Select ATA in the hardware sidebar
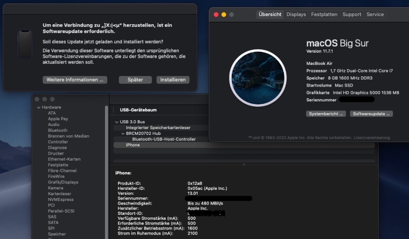The width and height of the screenshot is (409, 239). click(x=52, y=113)
